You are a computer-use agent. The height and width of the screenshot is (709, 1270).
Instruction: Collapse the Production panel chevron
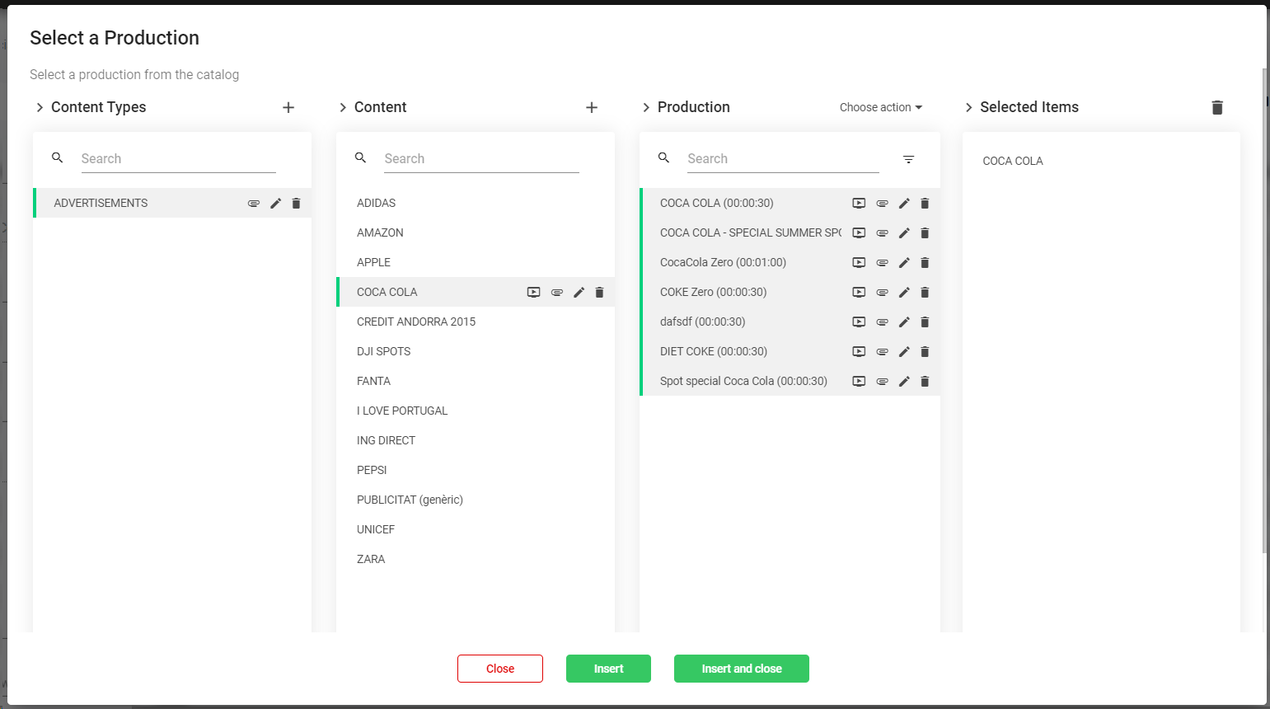click(646, 107)
